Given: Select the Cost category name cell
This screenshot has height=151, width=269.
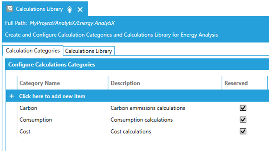Looking at the screenshot, I should [25, 131].
